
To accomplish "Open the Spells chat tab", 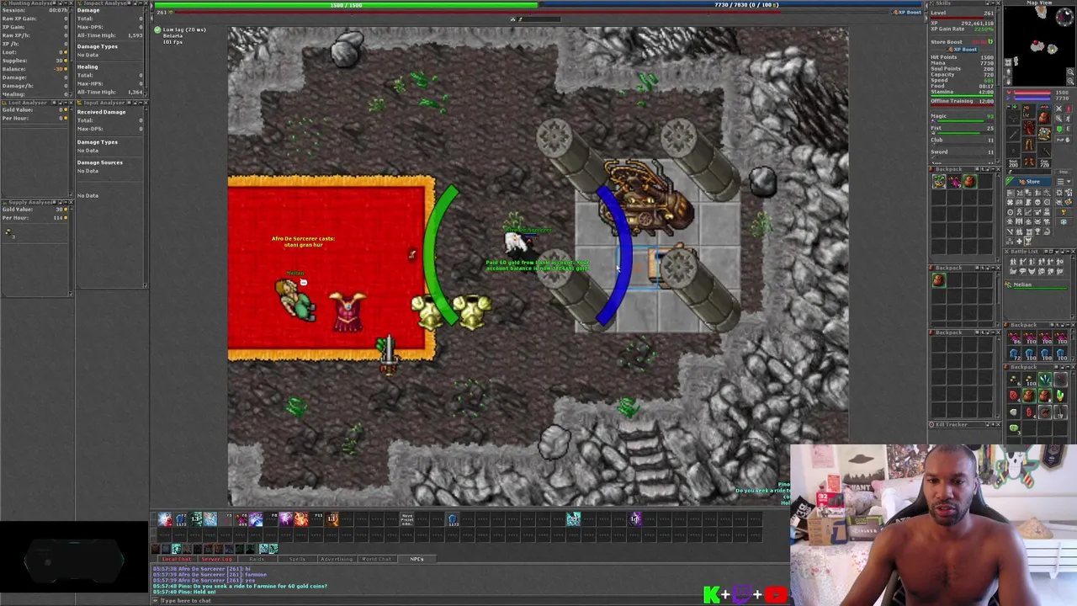I will point(297,559).
